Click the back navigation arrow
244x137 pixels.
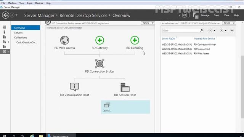[x=6, y=15]
